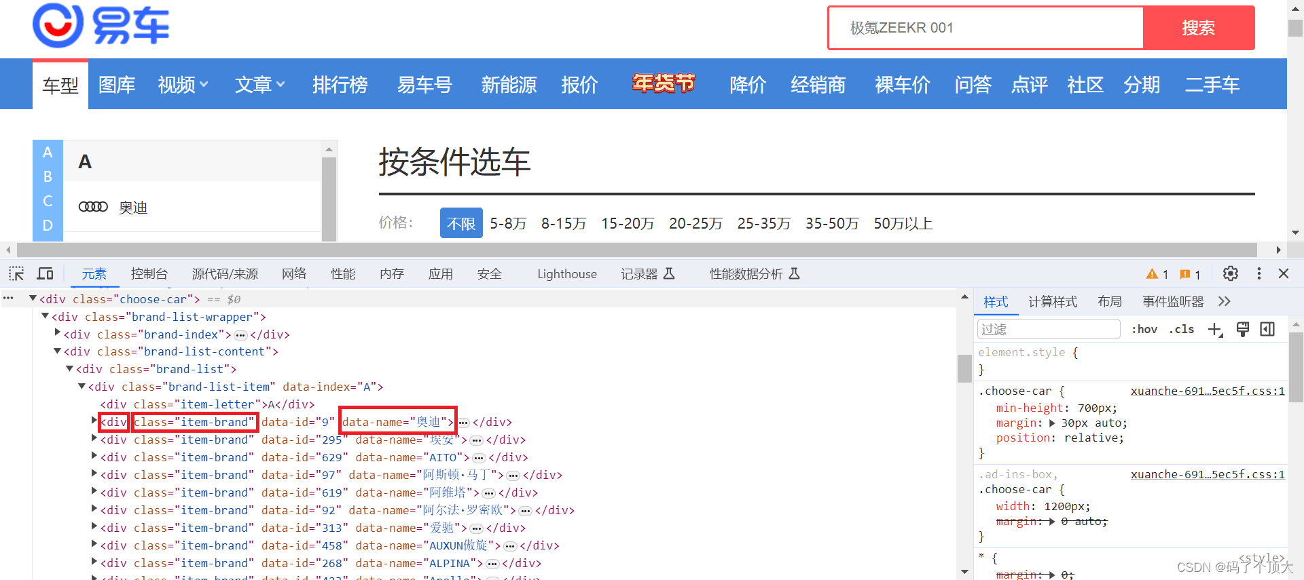
Task: Open the 记录器 DevTools tab
Action: [648, 274]
